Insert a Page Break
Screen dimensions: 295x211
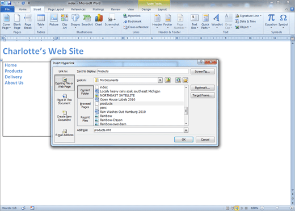(x=28, y=22)
